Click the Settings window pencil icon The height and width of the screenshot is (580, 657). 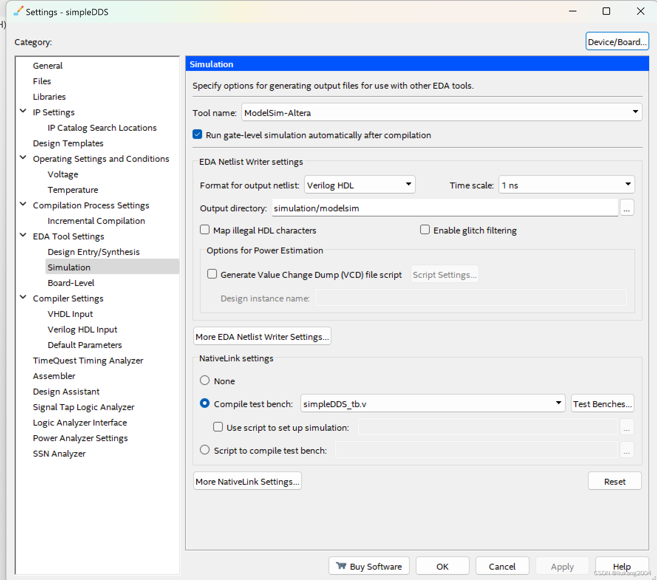18,11
